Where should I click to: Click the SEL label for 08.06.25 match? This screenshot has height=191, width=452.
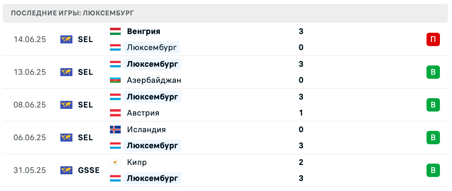point(86,105)
